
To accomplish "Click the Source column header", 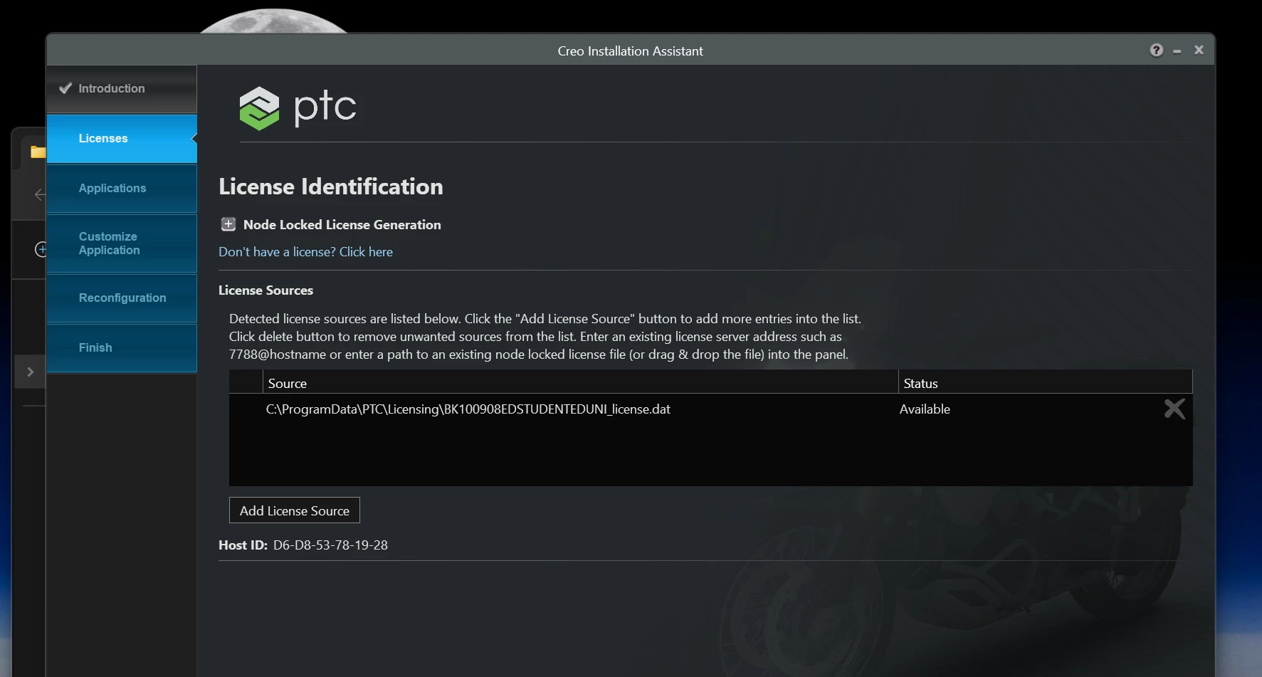I will click(x=580, y=383).
